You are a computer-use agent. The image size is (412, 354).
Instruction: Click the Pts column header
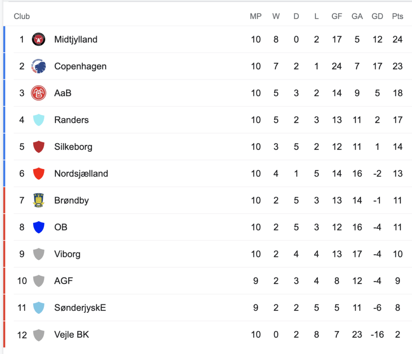point(398,16)
